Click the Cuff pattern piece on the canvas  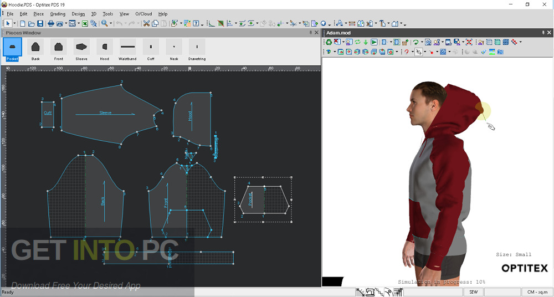click(x=48, y=114)
